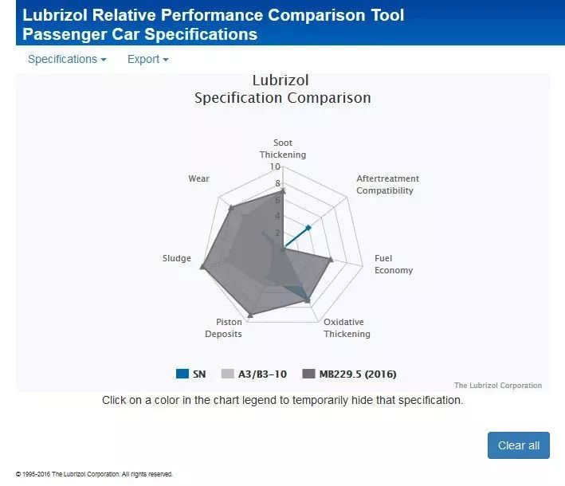Click the Aftertreatment Compatibility axis label
Screen dimensions: 565x486
pos(387,185)
